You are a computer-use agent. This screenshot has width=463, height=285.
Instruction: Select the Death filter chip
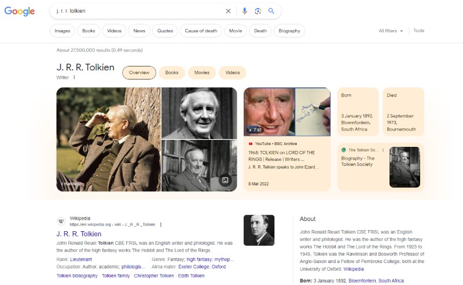coord(260,31)
